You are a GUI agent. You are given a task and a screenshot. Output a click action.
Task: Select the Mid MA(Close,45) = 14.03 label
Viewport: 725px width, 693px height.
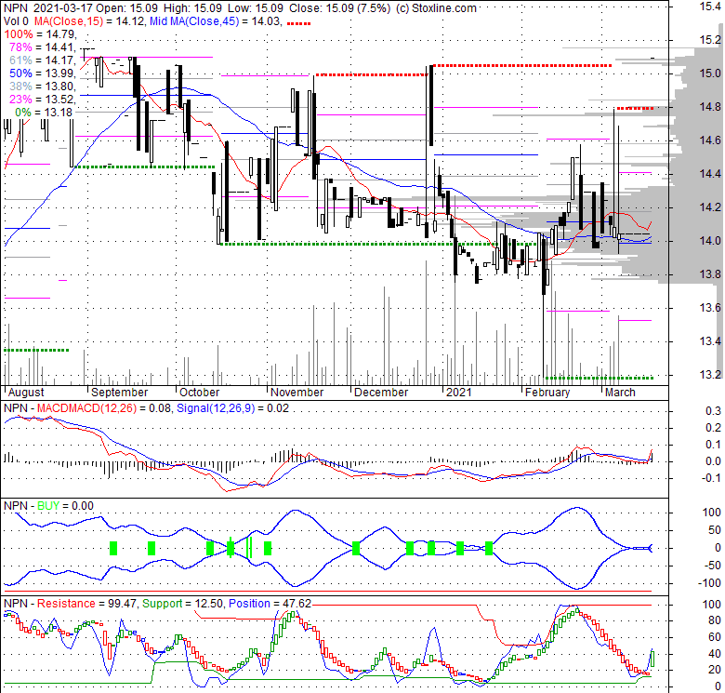pyautogui.click(x=216, y=20)
